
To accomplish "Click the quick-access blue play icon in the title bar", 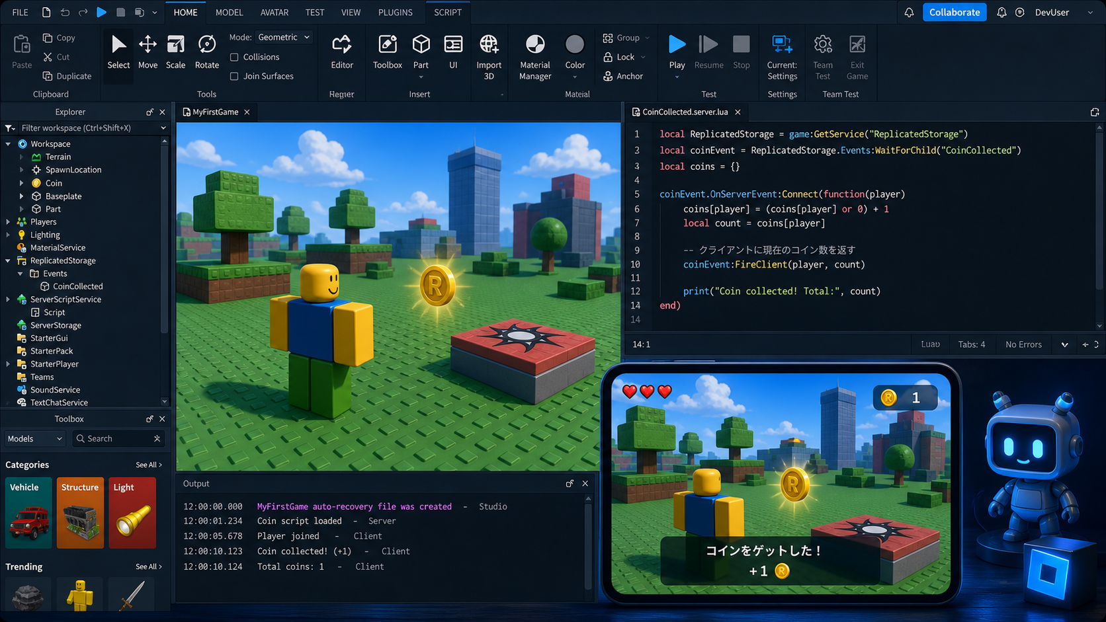I will (101, 12).
